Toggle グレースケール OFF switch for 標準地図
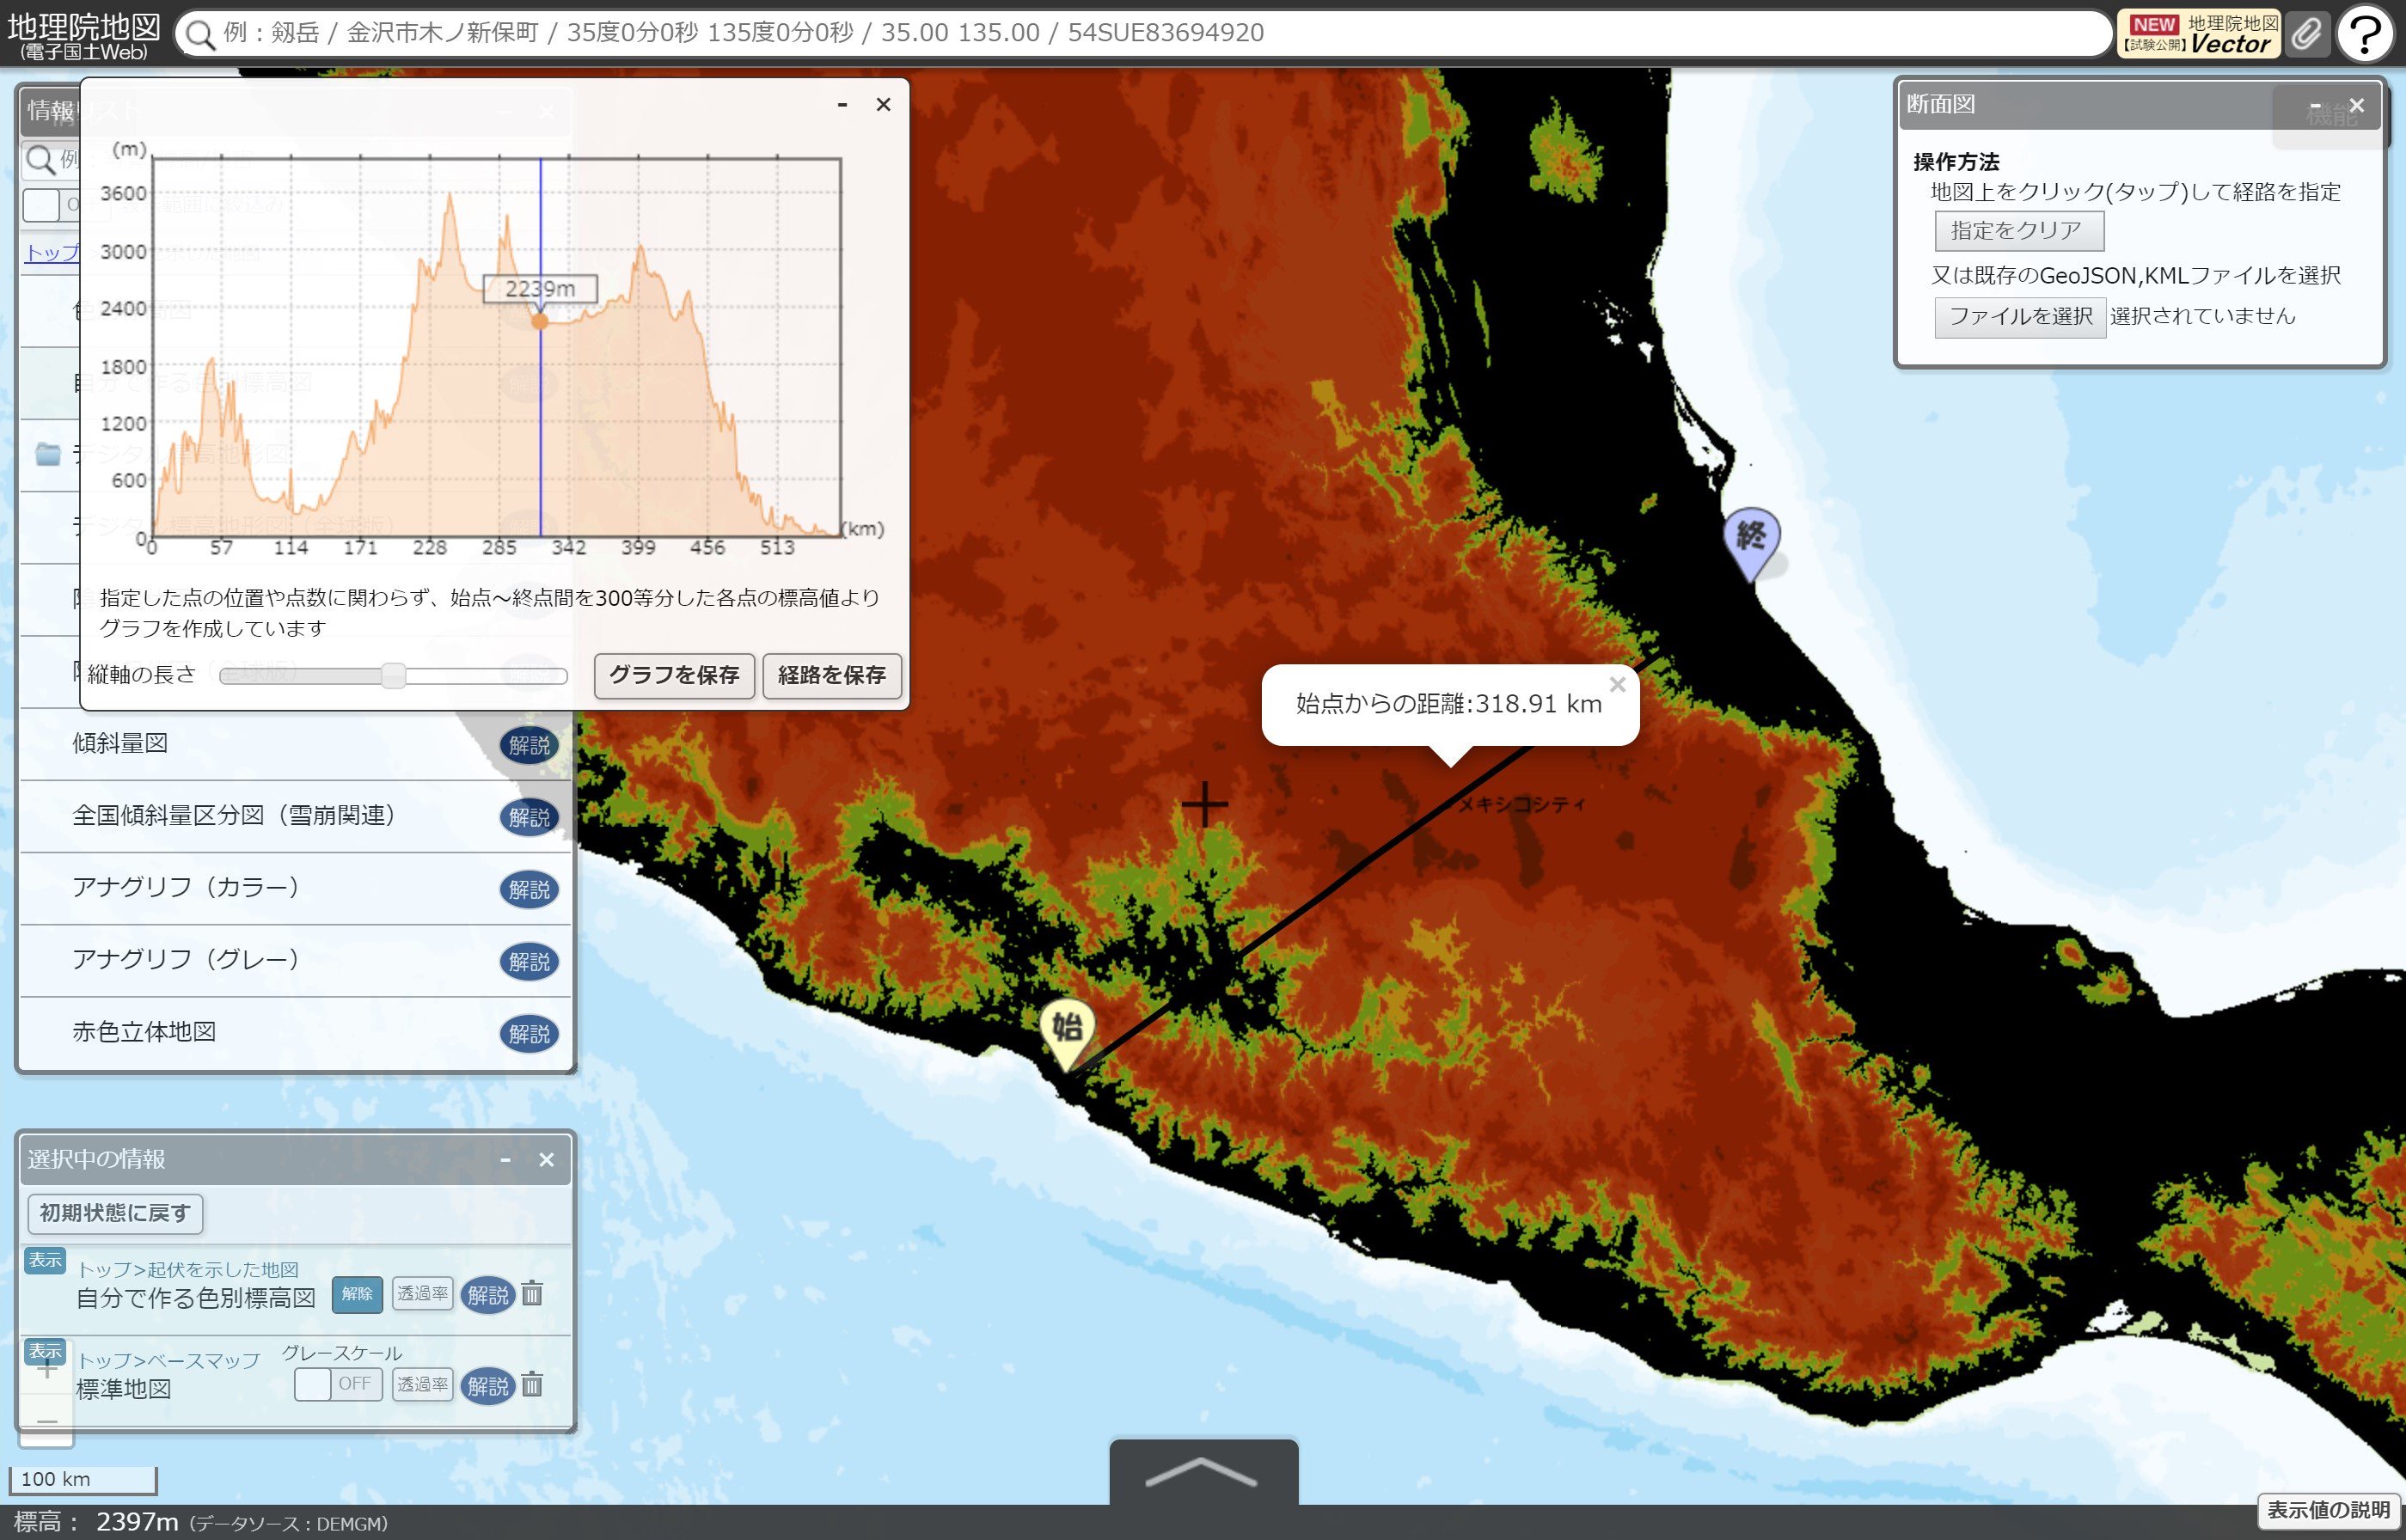This screenshot has height=1540, width=2406. click(338, 1384)
